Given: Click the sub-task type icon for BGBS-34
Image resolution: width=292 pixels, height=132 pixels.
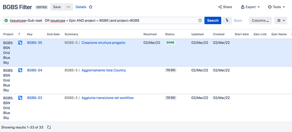Looking at the screenshot, I should pyautogui.click(x=20, y=70).
